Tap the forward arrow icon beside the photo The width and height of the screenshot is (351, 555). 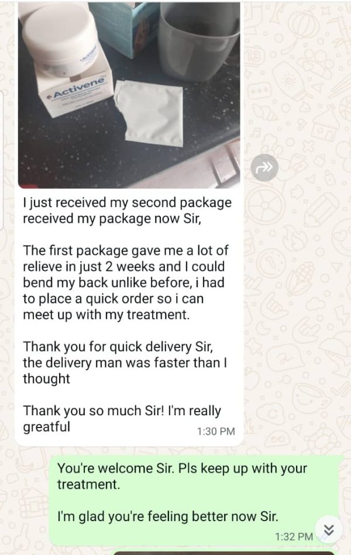264,167
